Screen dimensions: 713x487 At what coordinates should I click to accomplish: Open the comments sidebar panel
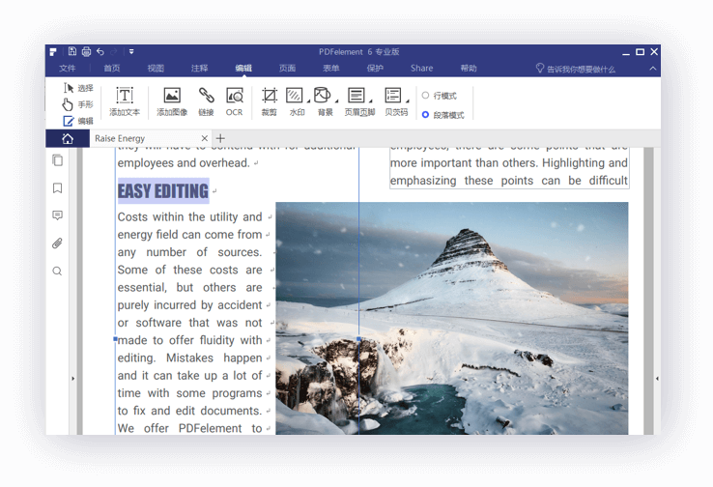[57, 215]
